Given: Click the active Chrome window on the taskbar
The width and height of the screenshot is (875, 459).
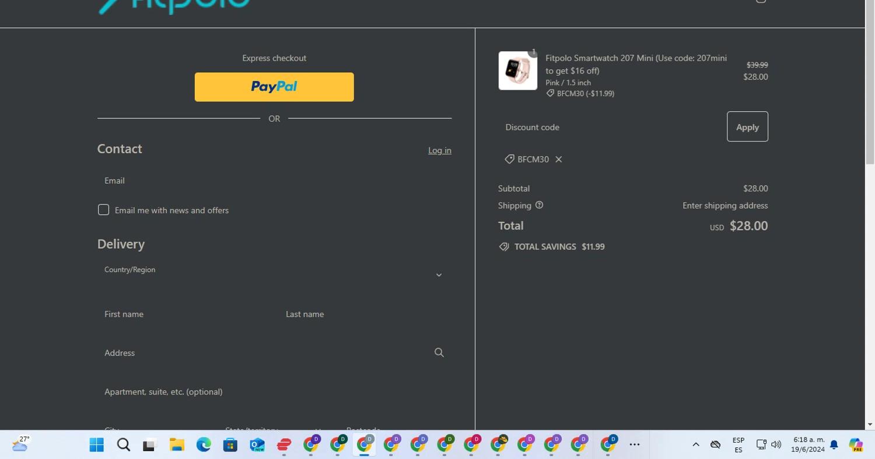Looking at the screenshot, I should pyautogui.click(x=365, y=445).
